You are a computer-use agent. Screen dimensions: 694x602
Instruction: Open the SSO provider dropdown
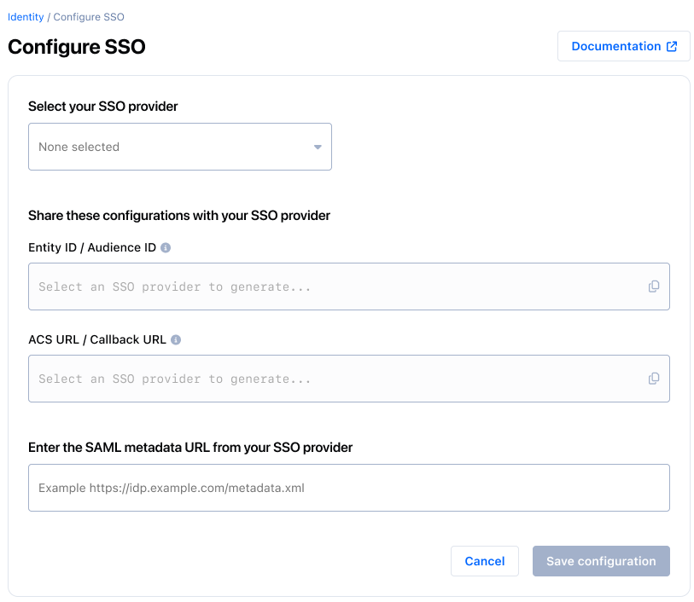[x=179, y=147]
